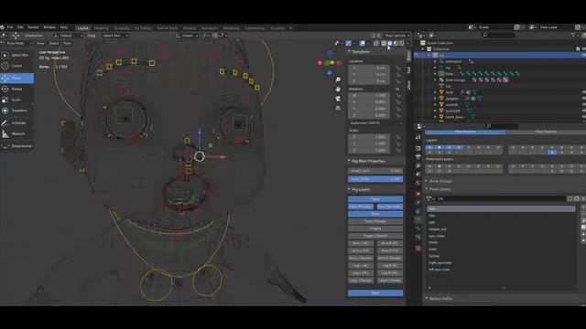Open the Quaternion (WXYZ) rotation mode dropdown
586x329 pixels.
click(x=375, y=122)
